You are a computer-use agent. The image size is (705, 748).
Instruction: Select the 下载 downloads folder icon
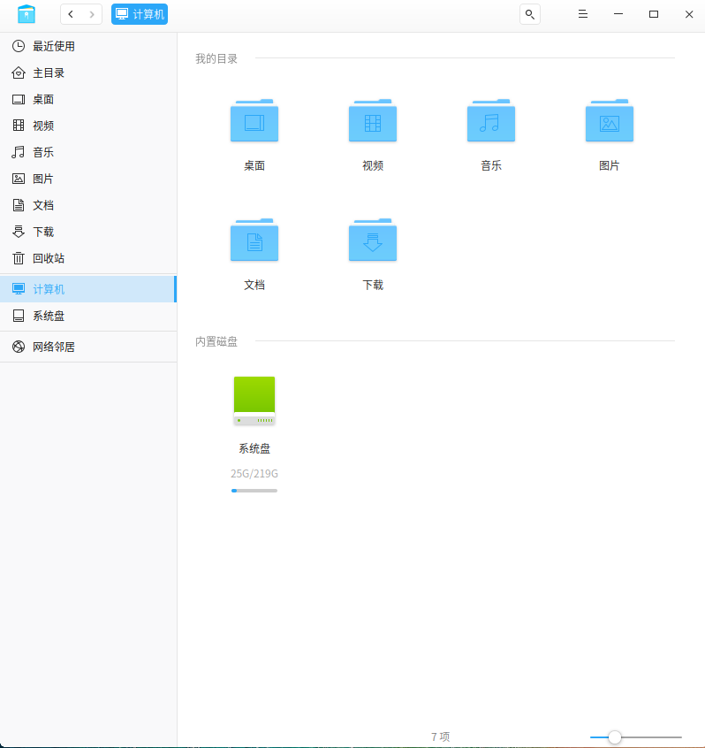pos(373,240)
